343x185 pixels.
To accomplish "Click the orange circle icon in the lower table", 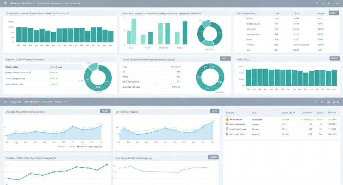I will click(227, 119).
